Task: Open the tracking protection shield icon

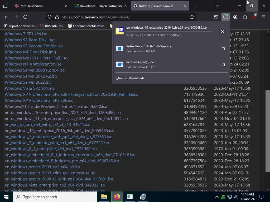Action: (x=50, y=17)
